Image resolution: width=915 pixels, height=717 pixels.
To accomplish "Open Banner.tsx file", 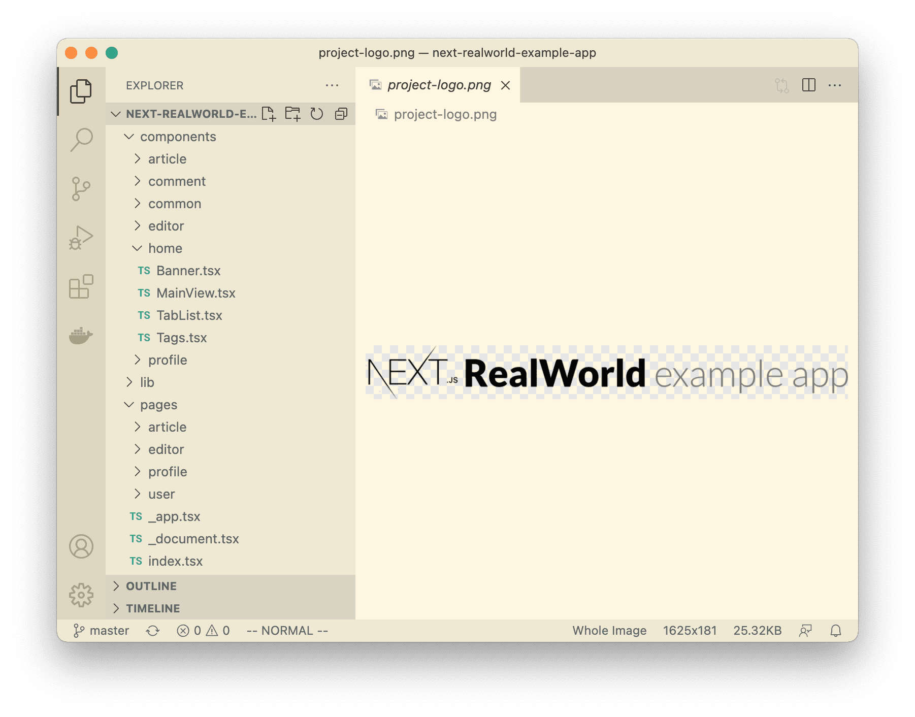I will (x=188, y=271).
